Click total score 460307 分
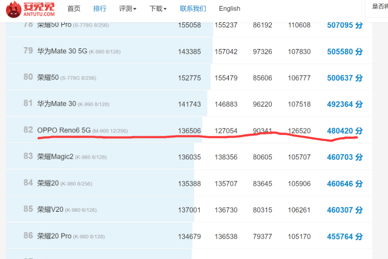Image resolution: width=388 pixels, height=259 pixels. pos(344,210)
